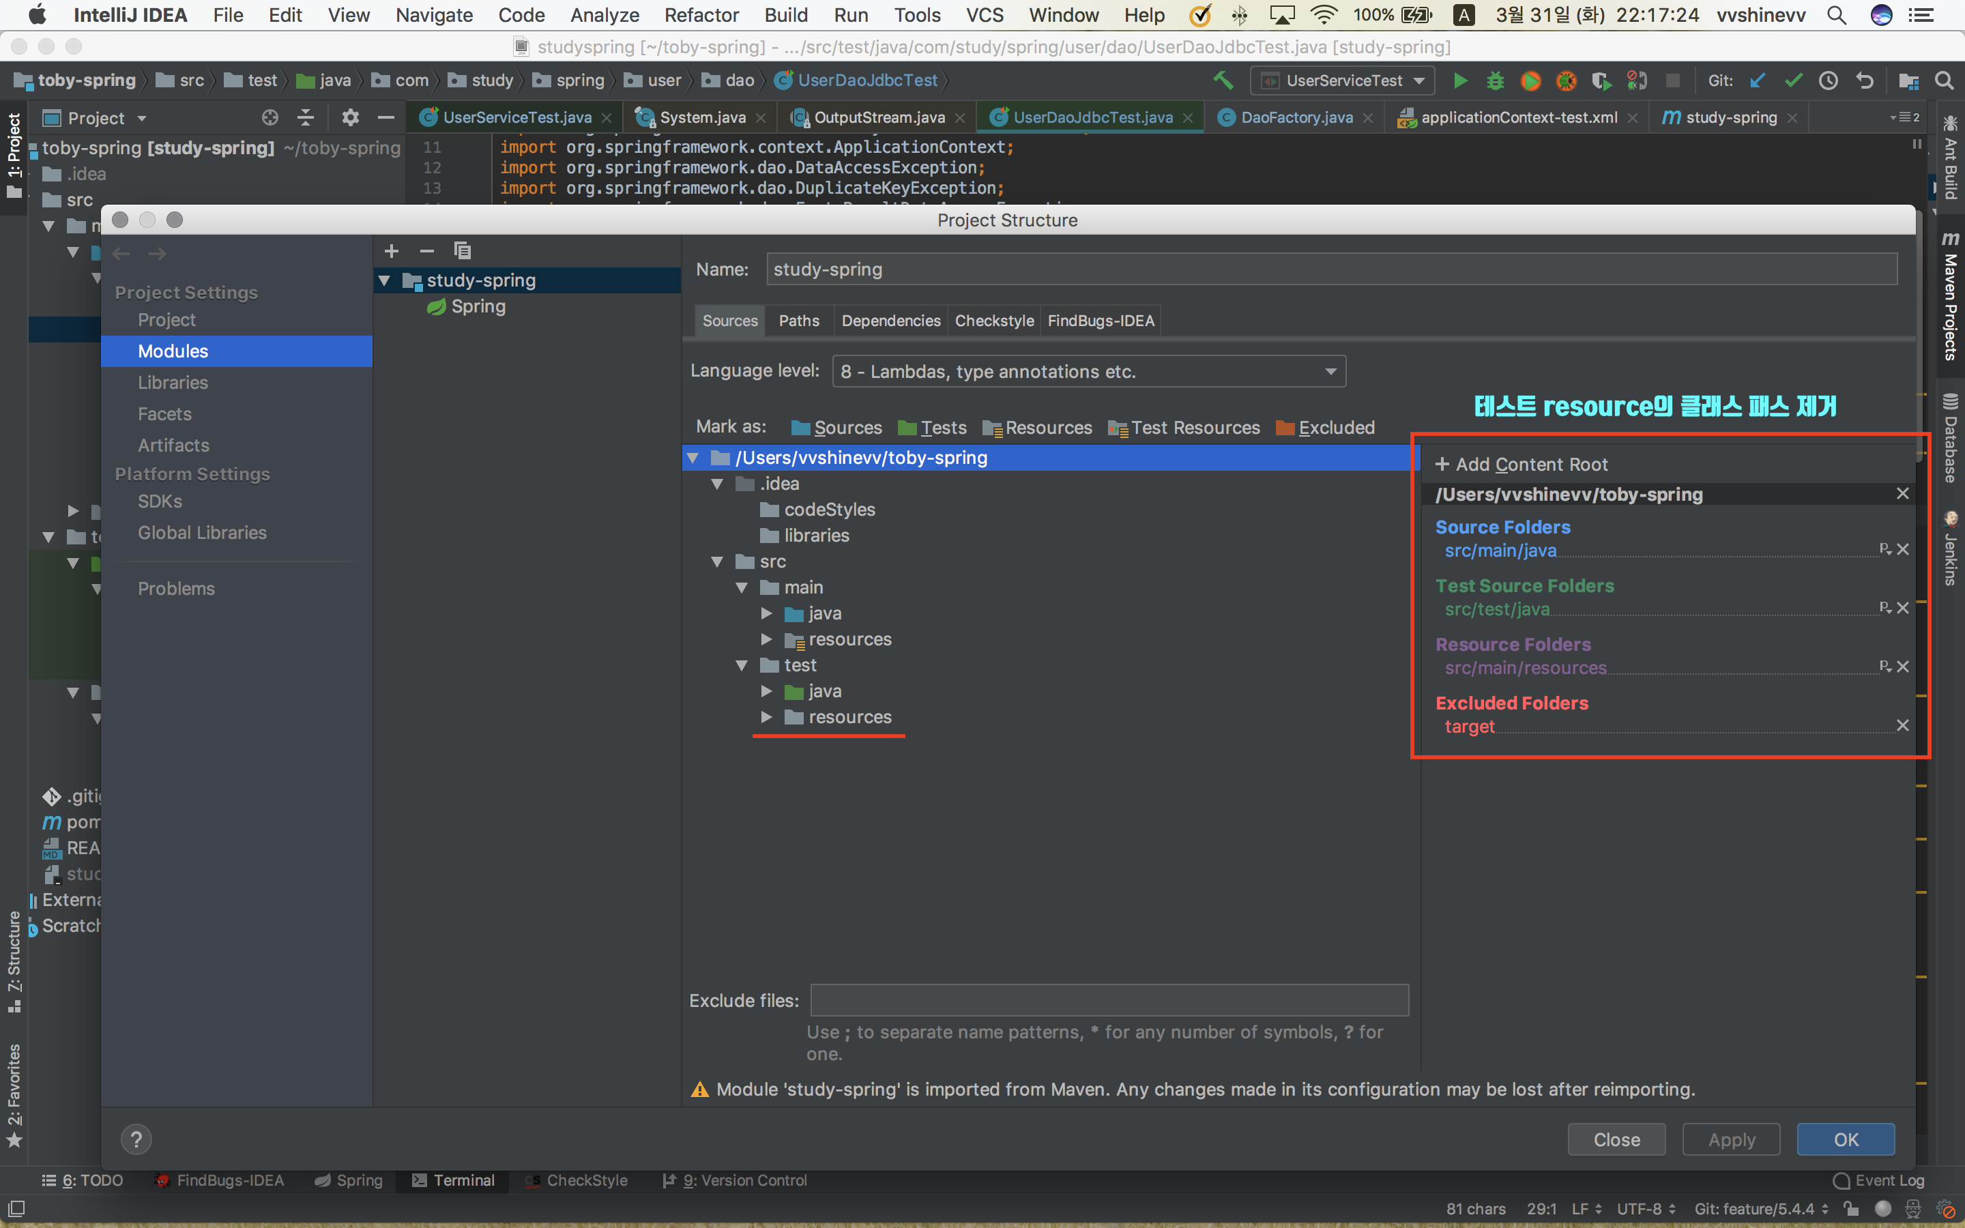This screenshot has height=1228, width=1965.
Task: Click the Build project hammer icon
Action: [1223, 81]
